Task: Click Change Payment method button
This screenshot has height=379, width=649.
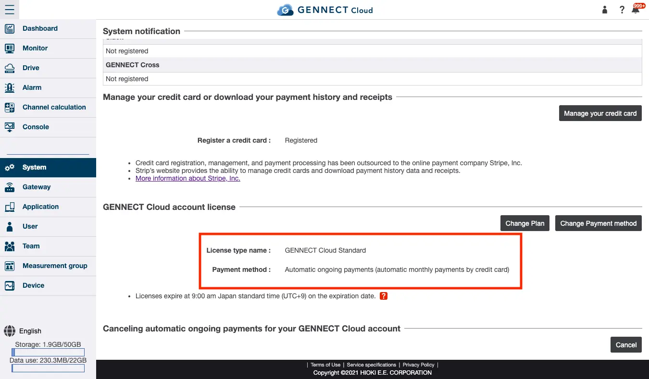Action: 599,223
